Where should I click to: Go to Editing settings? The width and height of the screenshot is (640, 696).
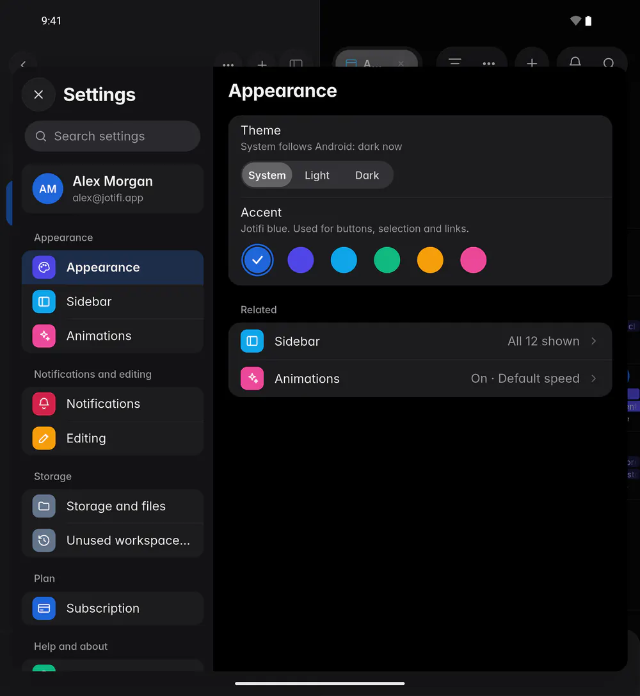tap(113, 438)
